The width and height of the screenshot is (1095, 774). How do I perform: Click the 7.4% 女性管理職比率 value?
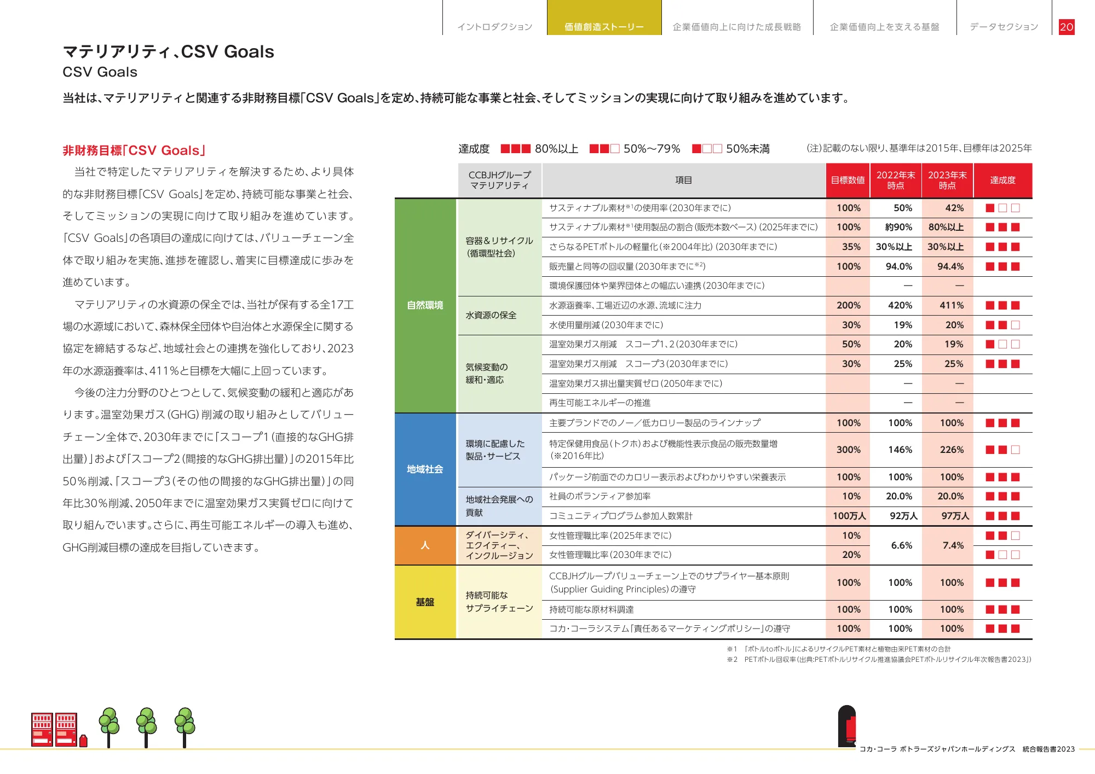pyautogui.click(x=953, y=545)
